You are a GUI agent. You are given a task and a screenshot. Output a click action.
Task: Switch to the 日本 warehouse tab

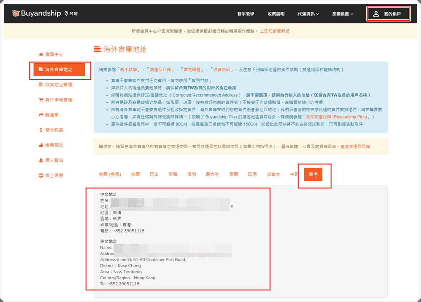tap(154, 174)
